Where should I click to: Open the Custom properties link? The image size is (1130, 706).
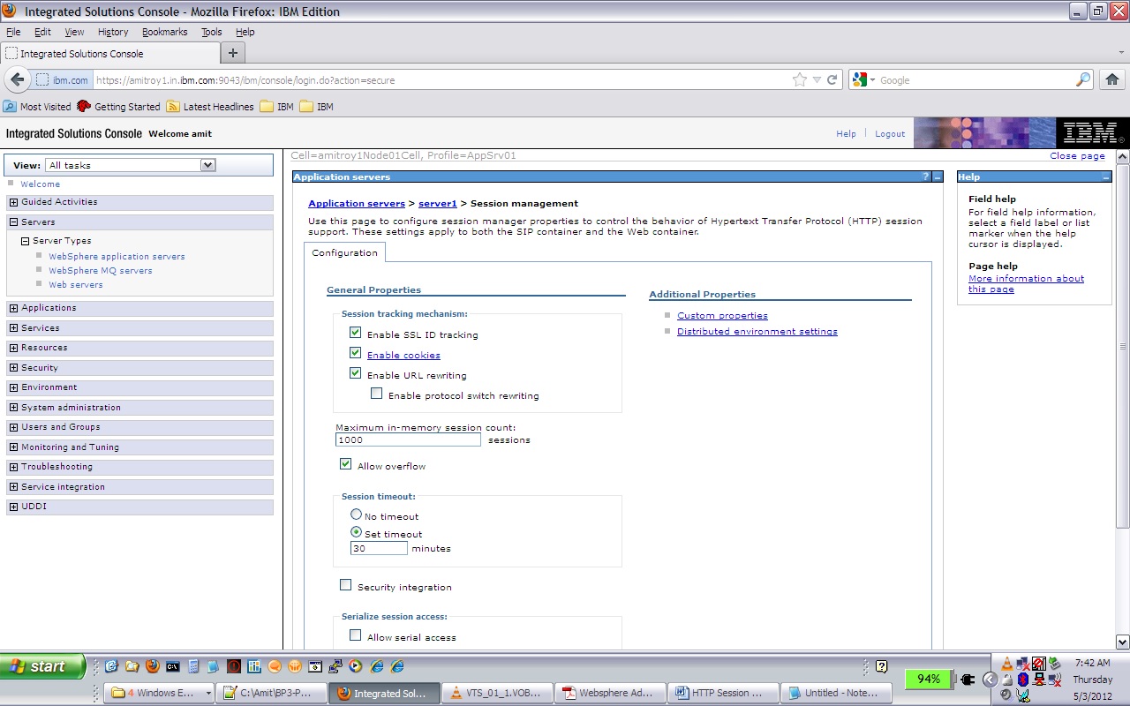(x=722, y=314)
